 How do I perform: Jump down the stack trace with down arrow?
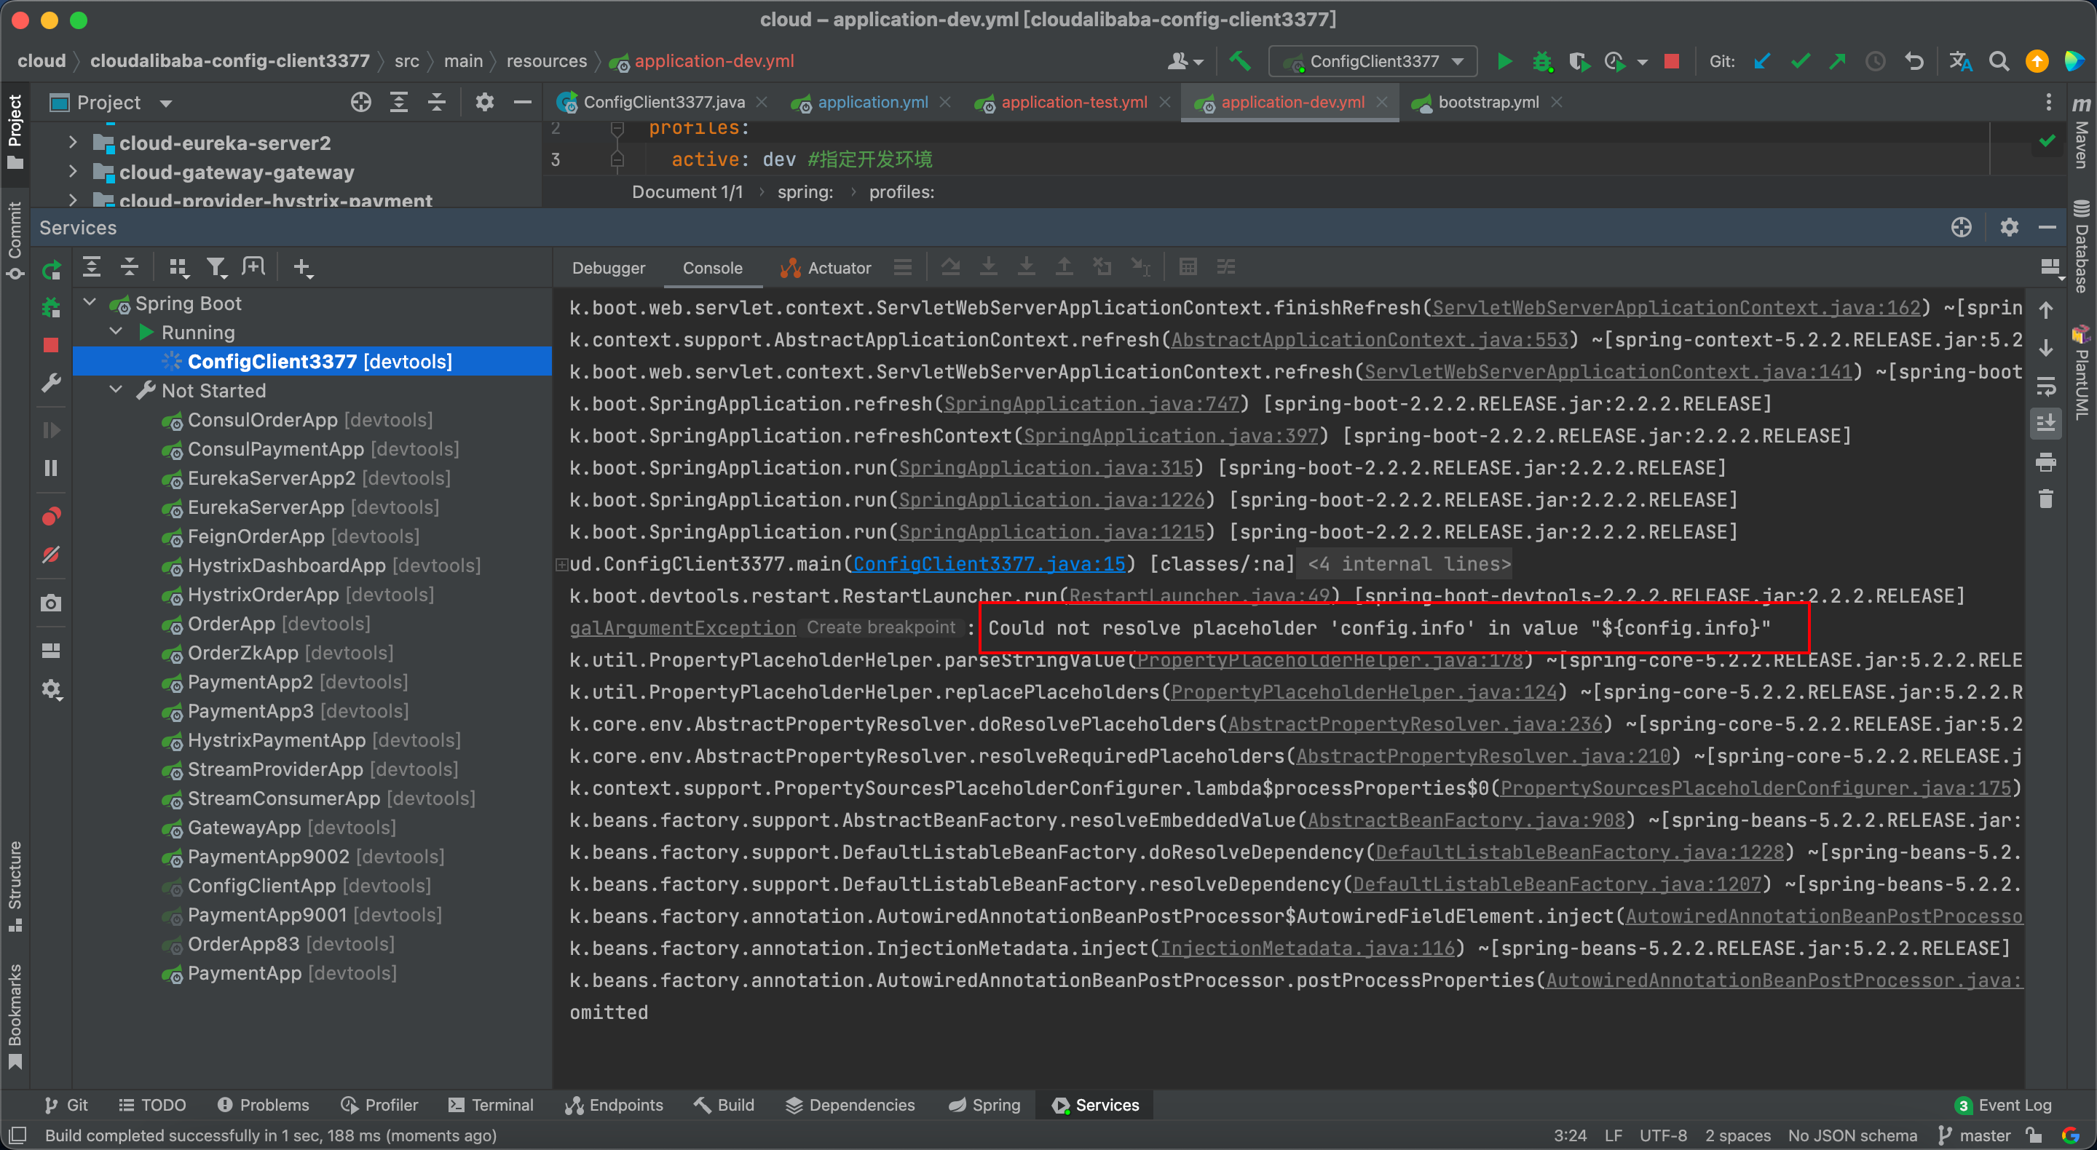pos(2046,349)
